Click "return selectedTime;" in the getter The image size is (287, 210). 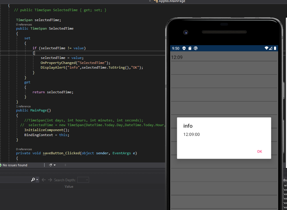coord(53,92)
